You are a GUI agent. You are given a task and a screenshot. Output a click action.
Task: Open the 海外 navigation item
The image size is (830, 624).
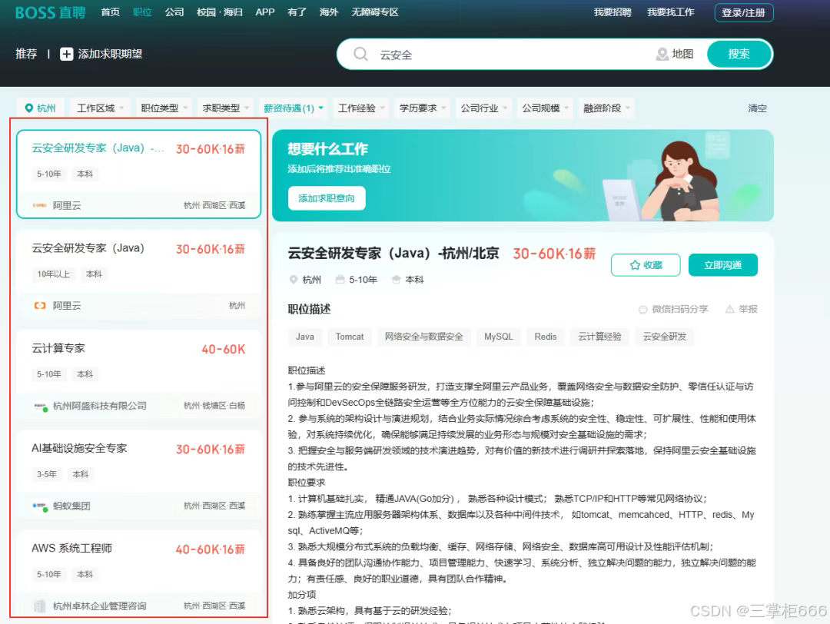329,12
